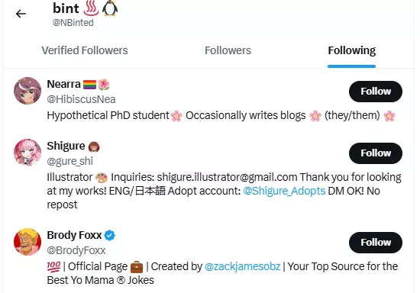420x293 pixels.
Task: Select the Following tab
Action: 352,50
